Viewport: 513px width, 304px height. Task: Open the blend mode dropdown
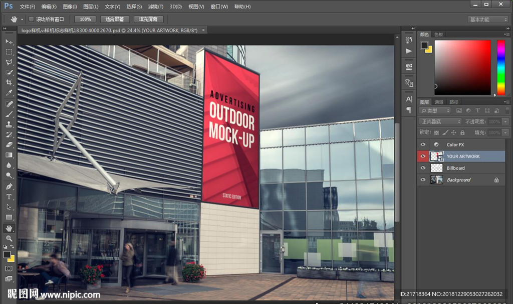440,121
